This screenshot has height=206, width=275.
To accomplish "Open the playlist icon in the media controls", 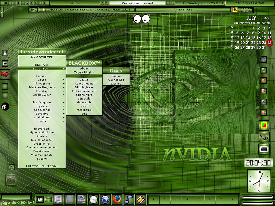I will [x=32, y=3].
